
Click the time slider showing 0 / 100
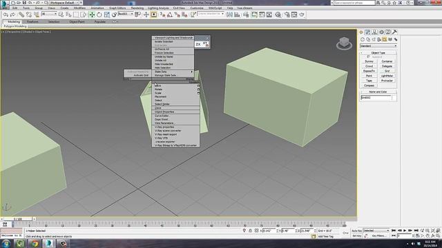pyautogui.click(x=17, y=219)
